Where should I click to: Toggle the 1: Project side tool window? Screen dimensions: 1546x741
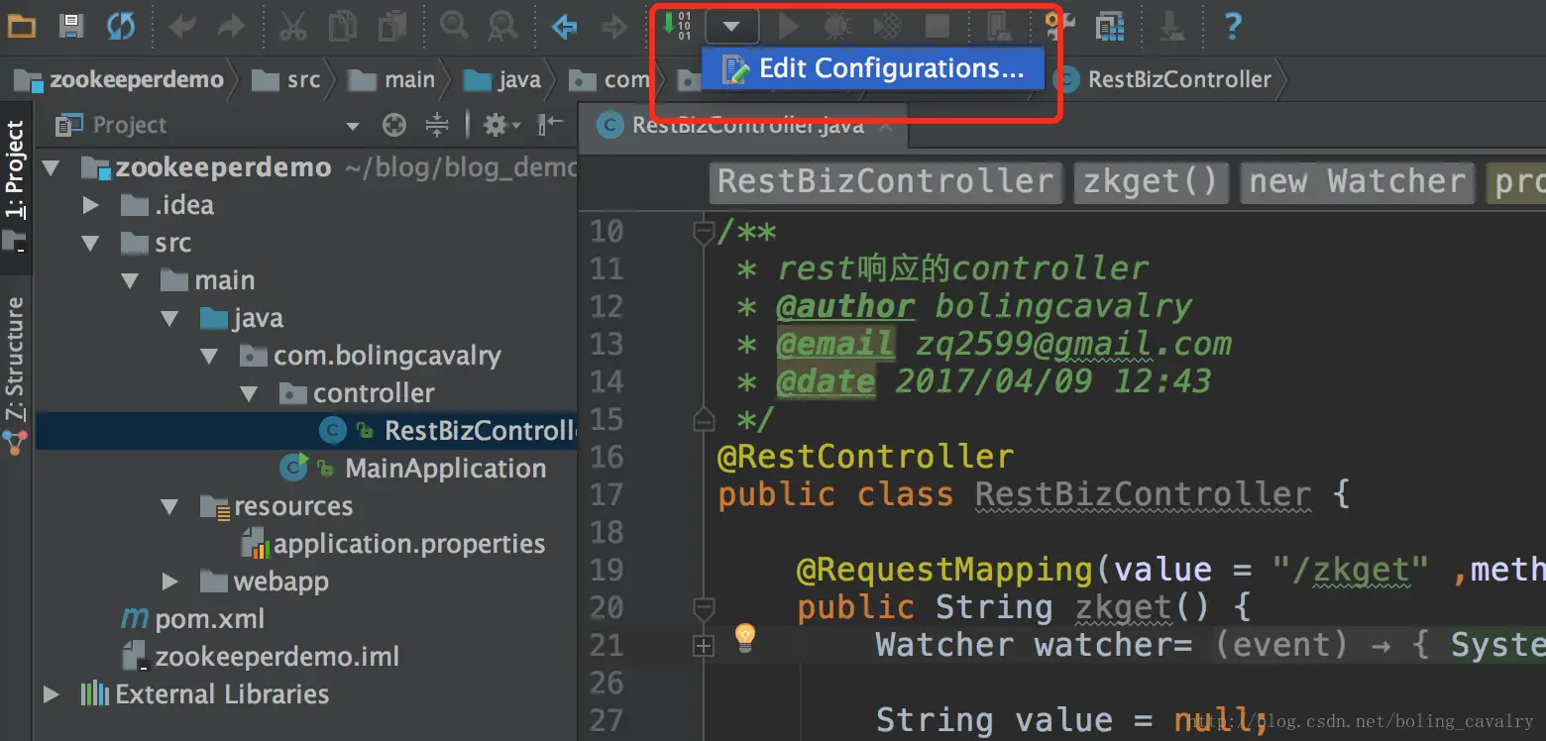tap(15, 170)
